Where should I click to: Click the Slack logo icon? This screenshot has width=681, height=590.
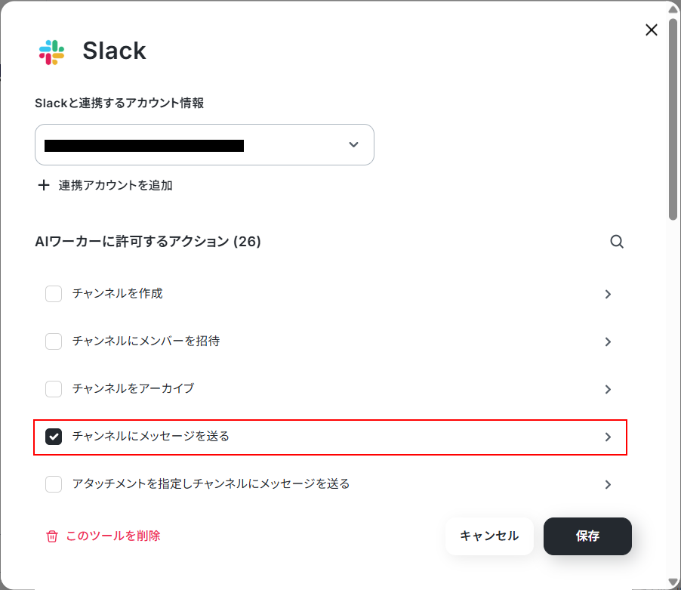[x=51, y=52]
